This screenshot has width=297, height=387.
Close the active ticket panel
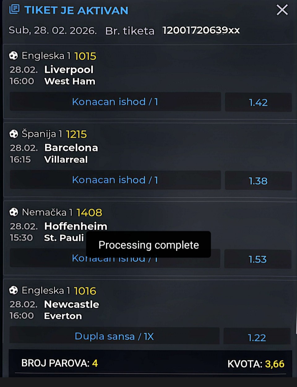tap(282, 10)
